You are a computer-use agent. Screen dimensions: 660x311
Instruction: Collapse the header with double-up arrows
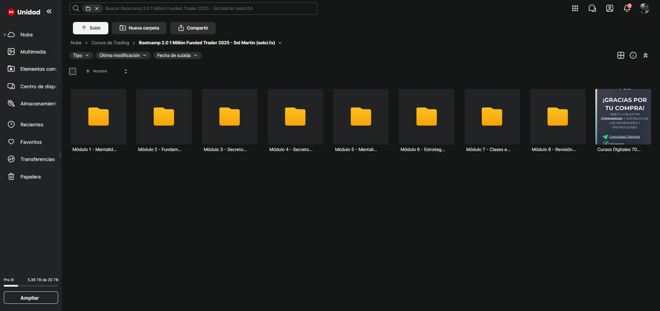[645, 55]
